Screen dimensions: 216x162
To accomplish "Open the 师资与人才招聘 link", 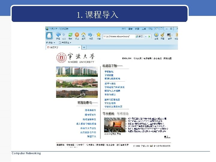I will (x=112, y=91).
